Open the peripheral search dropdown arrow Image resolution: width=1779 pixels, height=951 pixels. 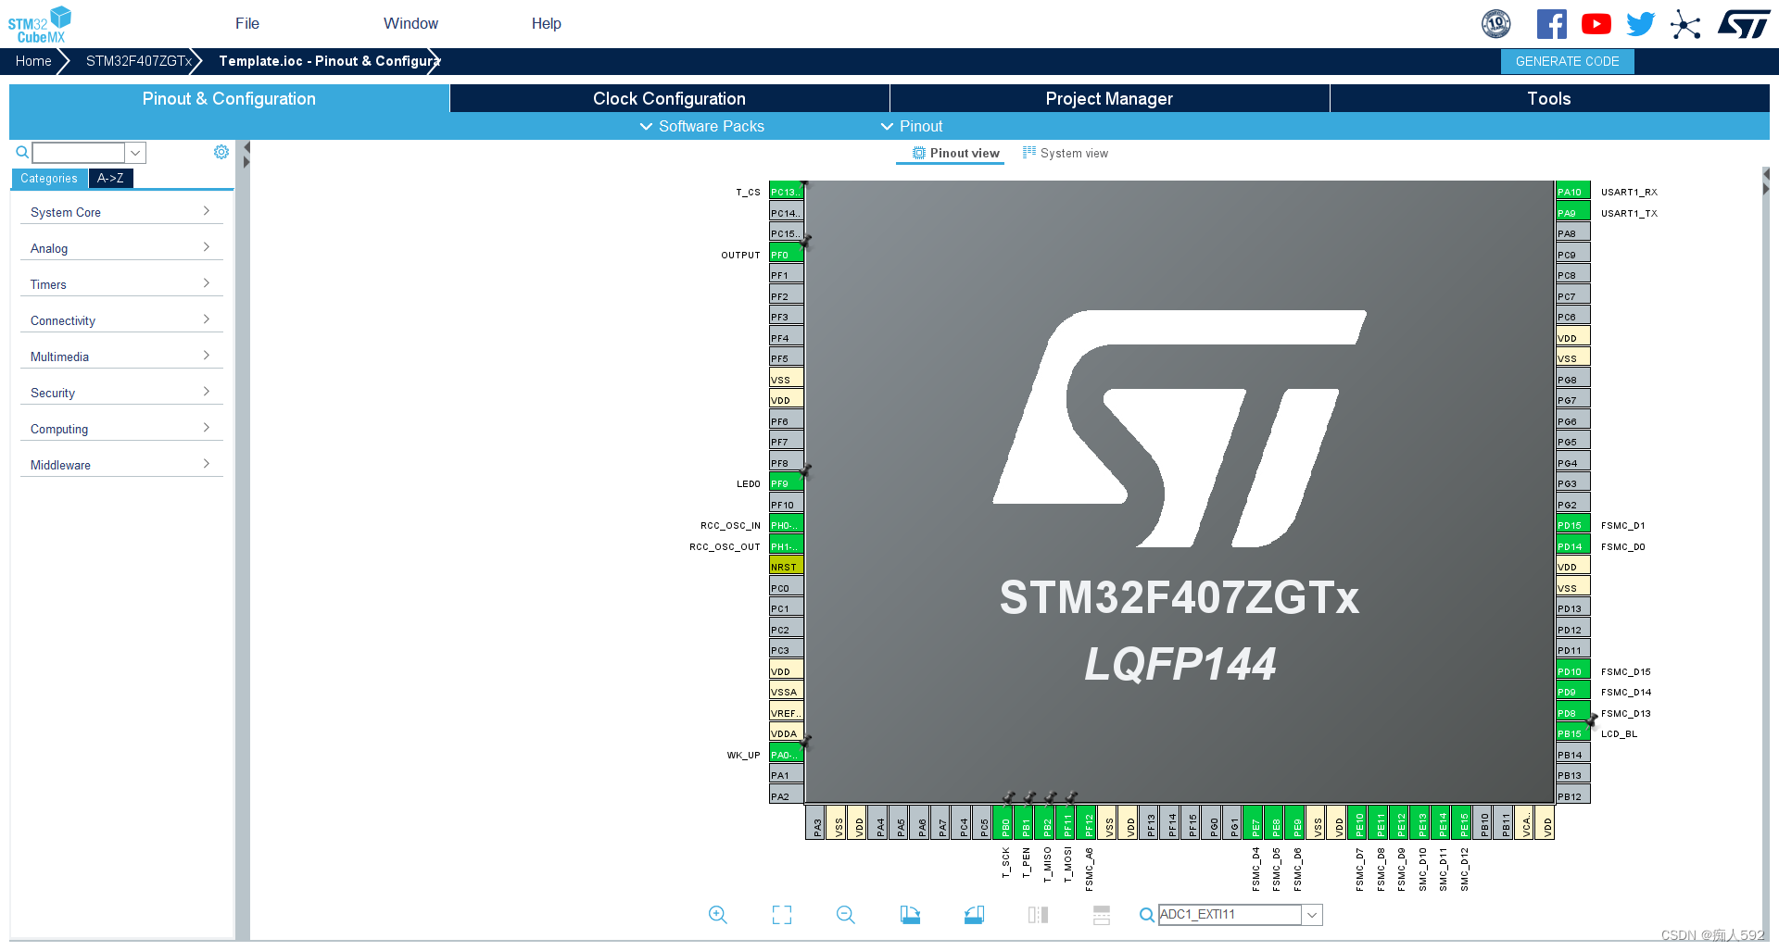coord(135,153)
